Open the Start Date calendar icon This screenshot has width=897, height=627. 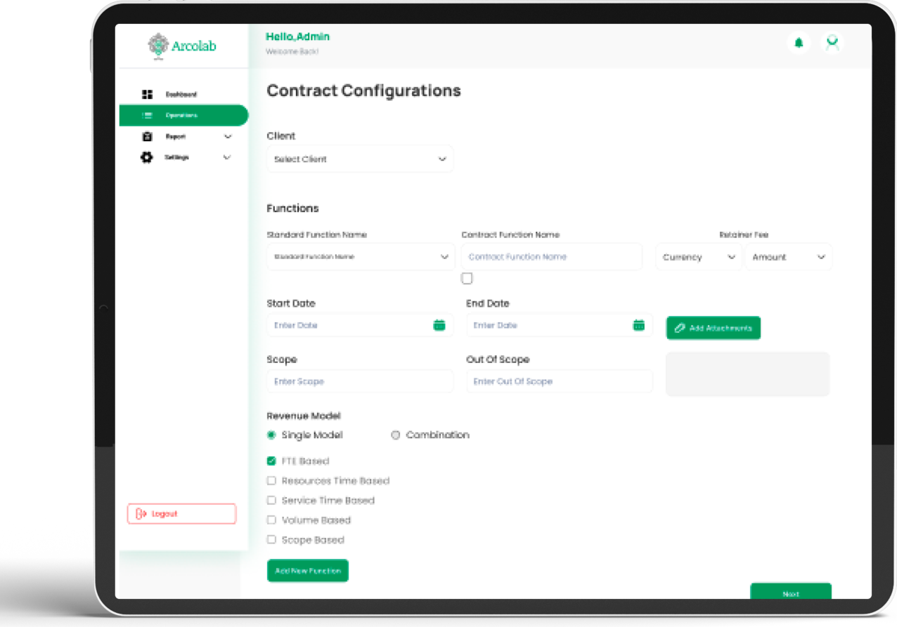point(439,325)
